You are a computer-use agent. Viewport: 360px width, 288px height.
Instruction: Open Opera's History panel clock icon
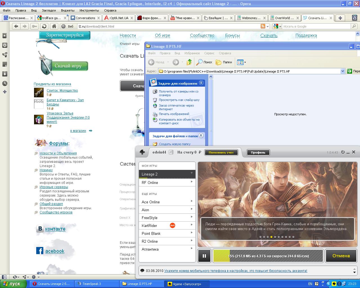tap(4, 84)
